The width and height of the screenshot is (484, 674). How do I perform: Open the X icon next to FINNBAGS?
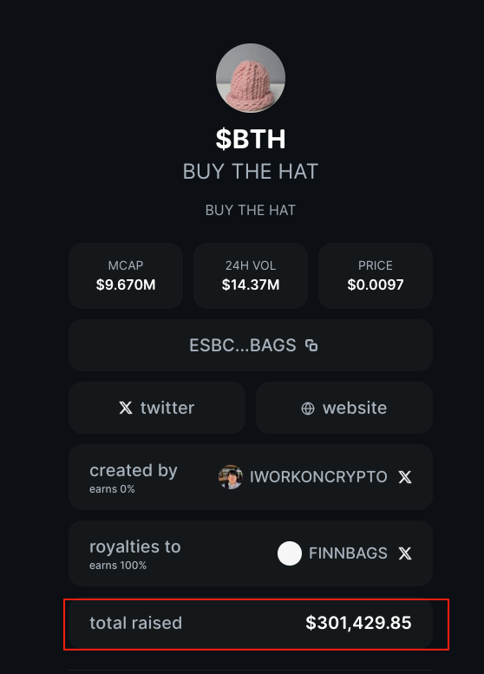[405, 553]
